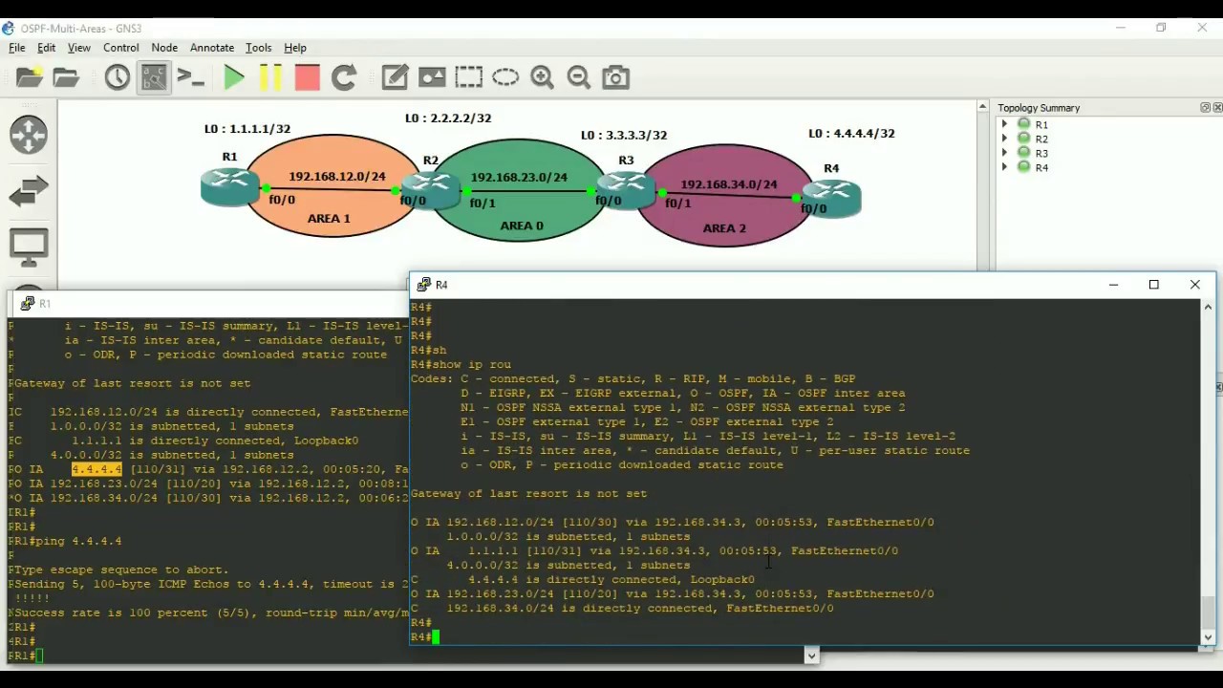Open the Annotate menu

[212, 48]
